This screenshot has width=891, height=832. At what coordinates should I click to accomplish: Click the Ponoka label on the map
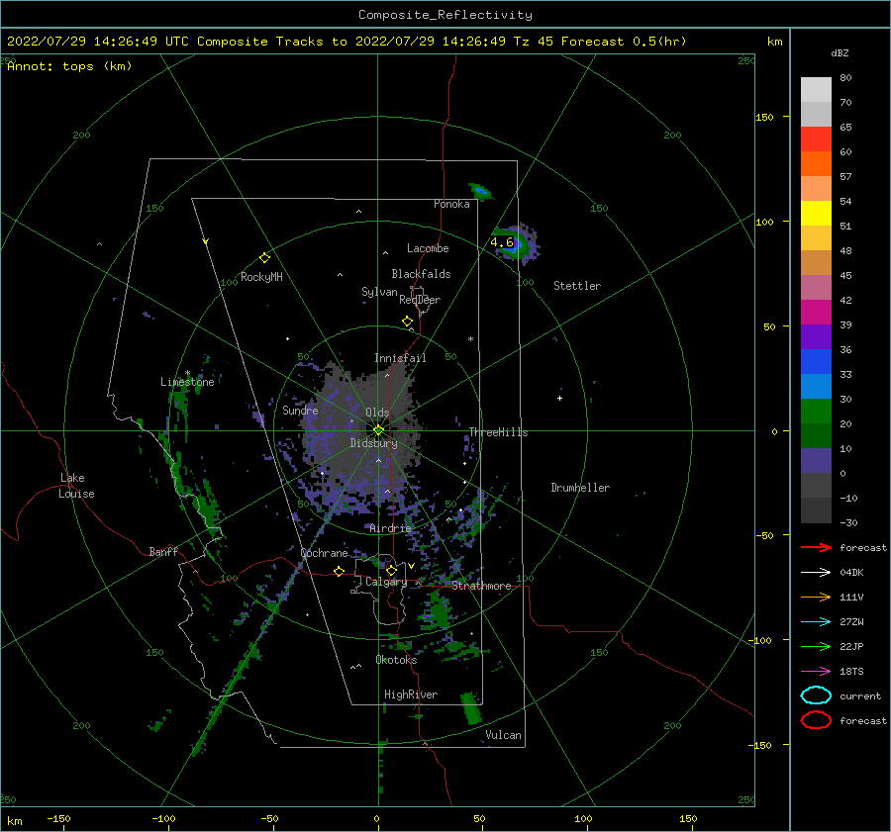451,204
